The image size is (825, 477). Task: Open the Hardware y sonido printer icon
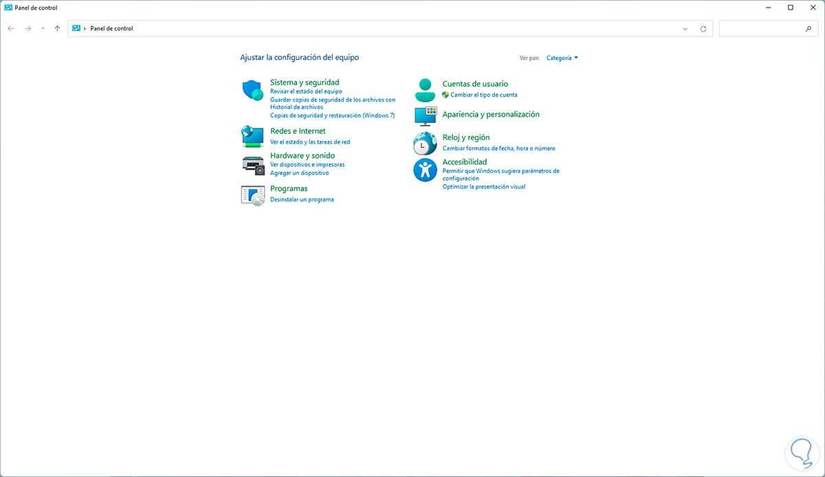tap(253, 165)
